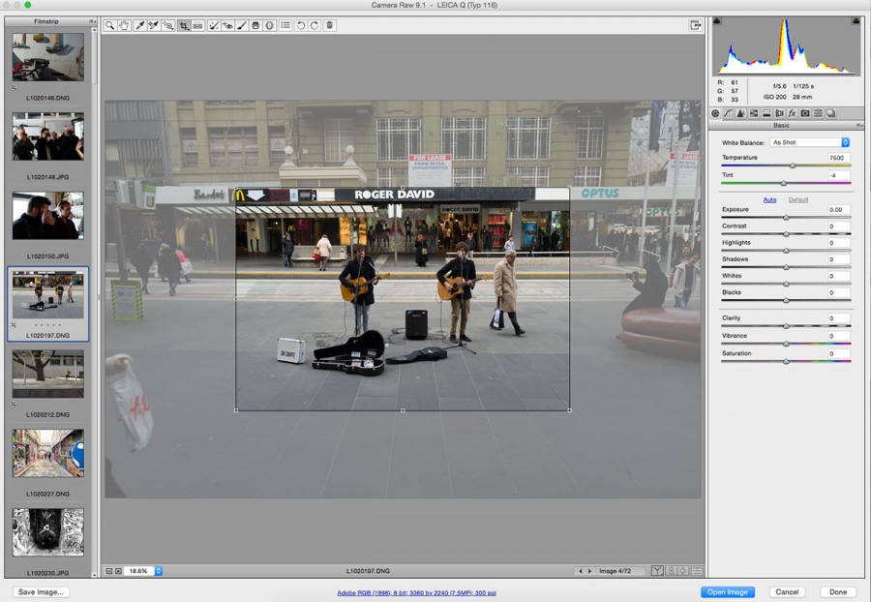871x602 pixels.
Task: Click the Saturation slider handle
Action: tap(786, 362)
